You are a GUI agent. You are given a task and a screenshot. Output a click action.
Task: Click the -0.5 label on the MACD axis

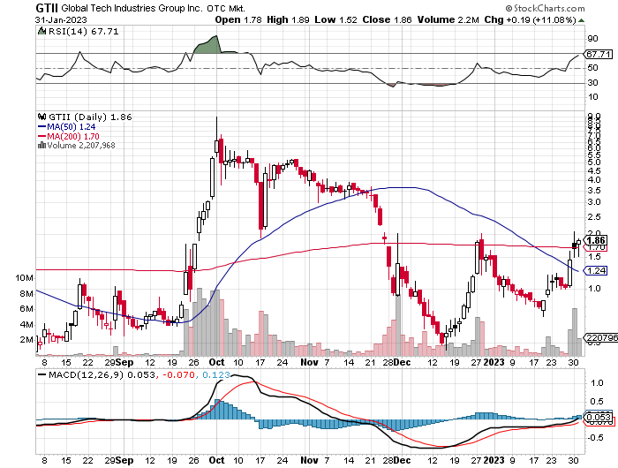click(x=595, y=438)
